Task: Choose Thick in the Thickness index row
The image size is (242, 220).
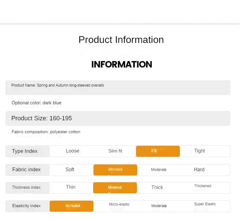Action: click(157, 187)
